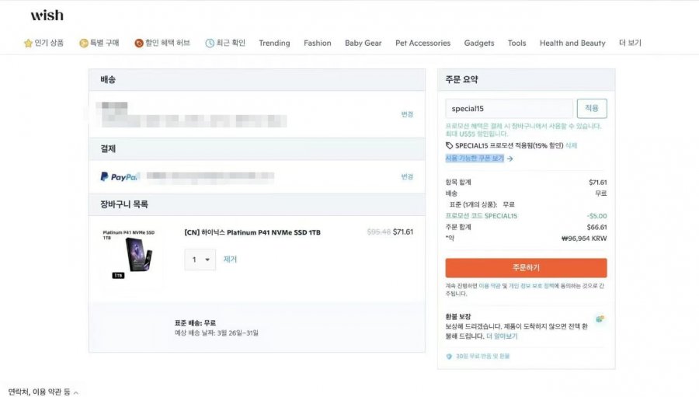Click the refund guarantee shield icon
The height and width of the screenshot is (397, 699).
(600, 319)
